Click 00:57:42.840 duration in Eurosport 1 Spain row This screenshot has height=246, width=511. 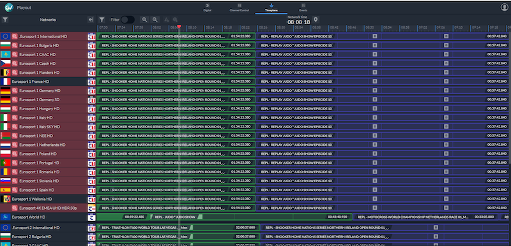(497, 190)
